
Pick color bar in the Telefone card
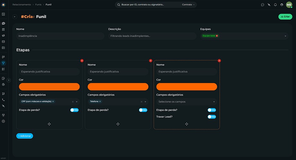pos(118,87)
